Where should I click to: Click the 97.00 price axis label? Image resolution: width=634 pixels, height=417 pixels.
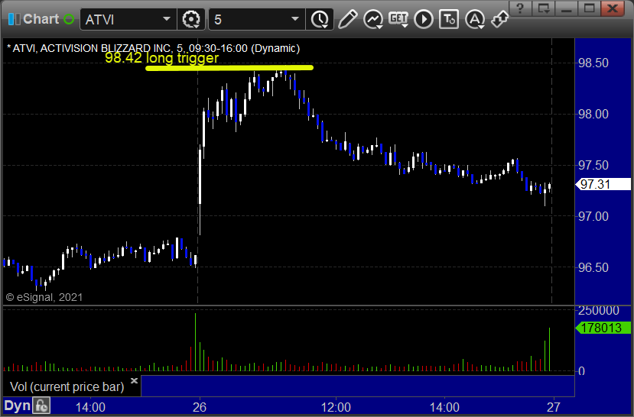593,216
